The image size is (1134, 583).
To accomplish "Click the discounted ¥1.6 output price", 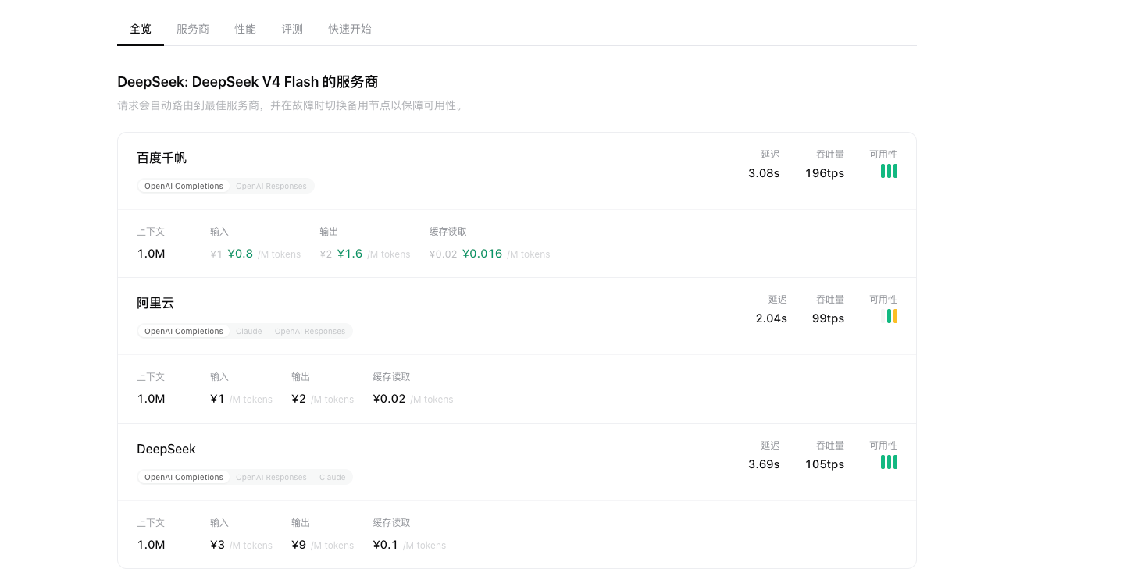I will tap(350, 253).
